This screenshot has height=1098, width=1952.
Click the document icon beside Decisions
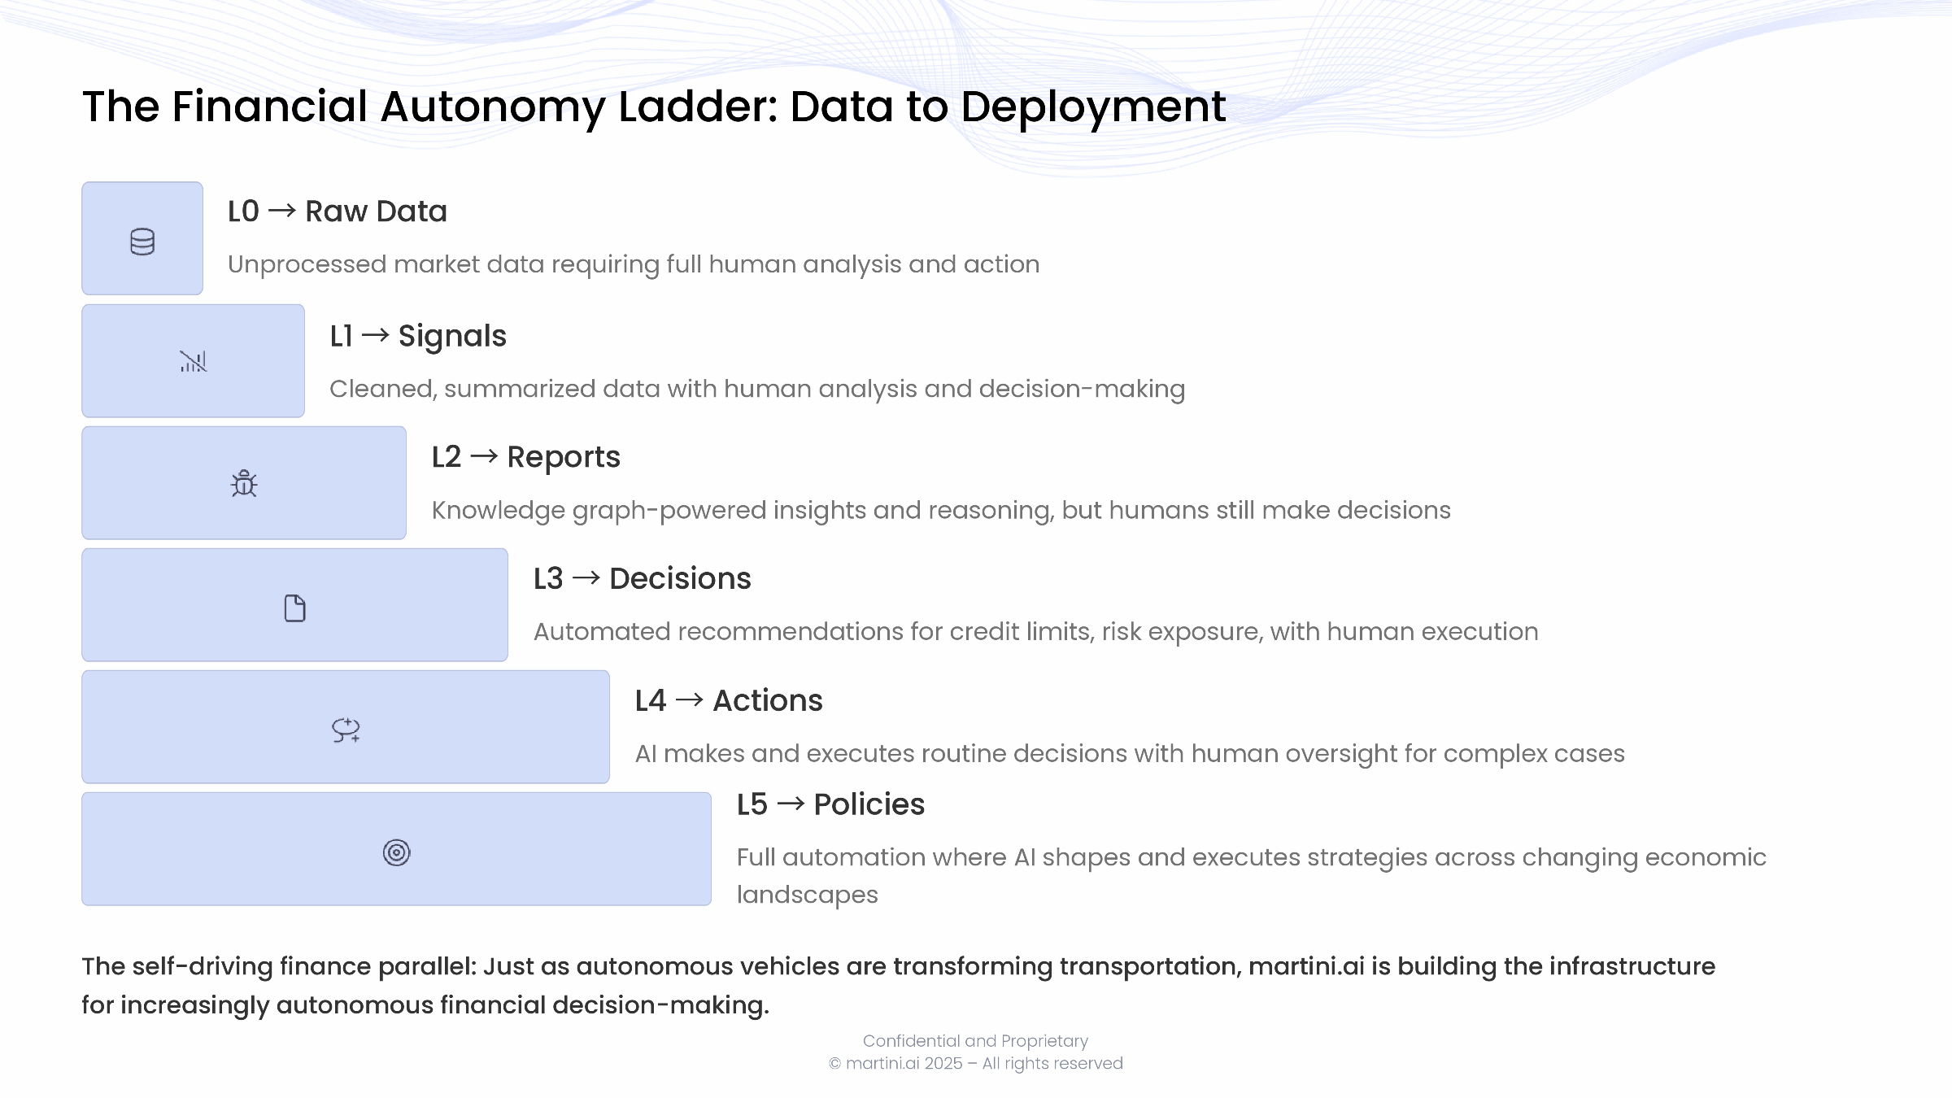click(x=294, y=608)
